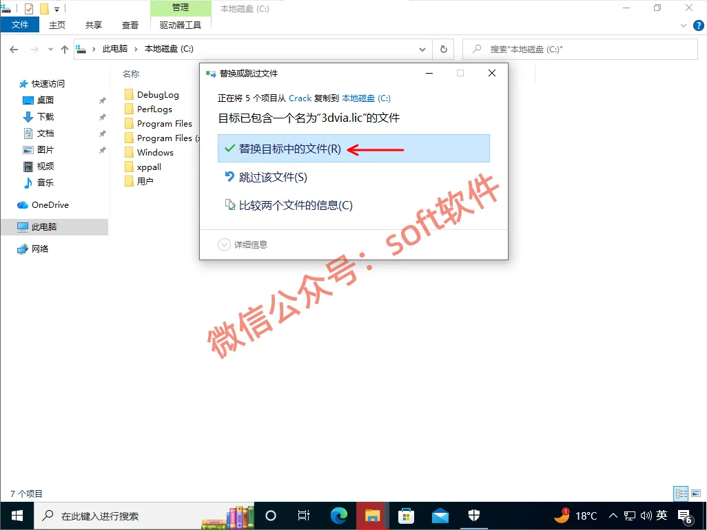Click the properties quick access icon
This screenshot has height=530, width=707.
29,8
